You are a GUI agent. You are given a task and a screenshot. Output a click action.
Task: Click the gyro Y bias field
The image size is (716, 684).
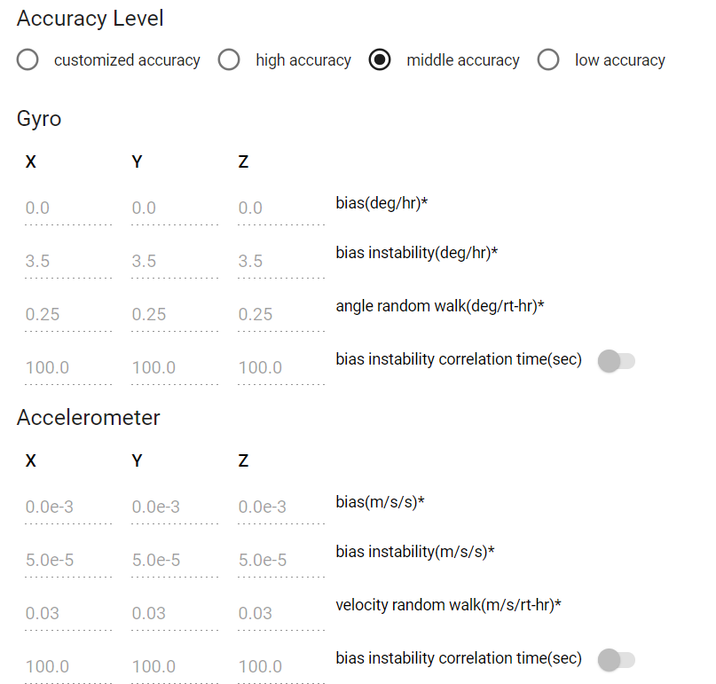click(x=174, y=208)
